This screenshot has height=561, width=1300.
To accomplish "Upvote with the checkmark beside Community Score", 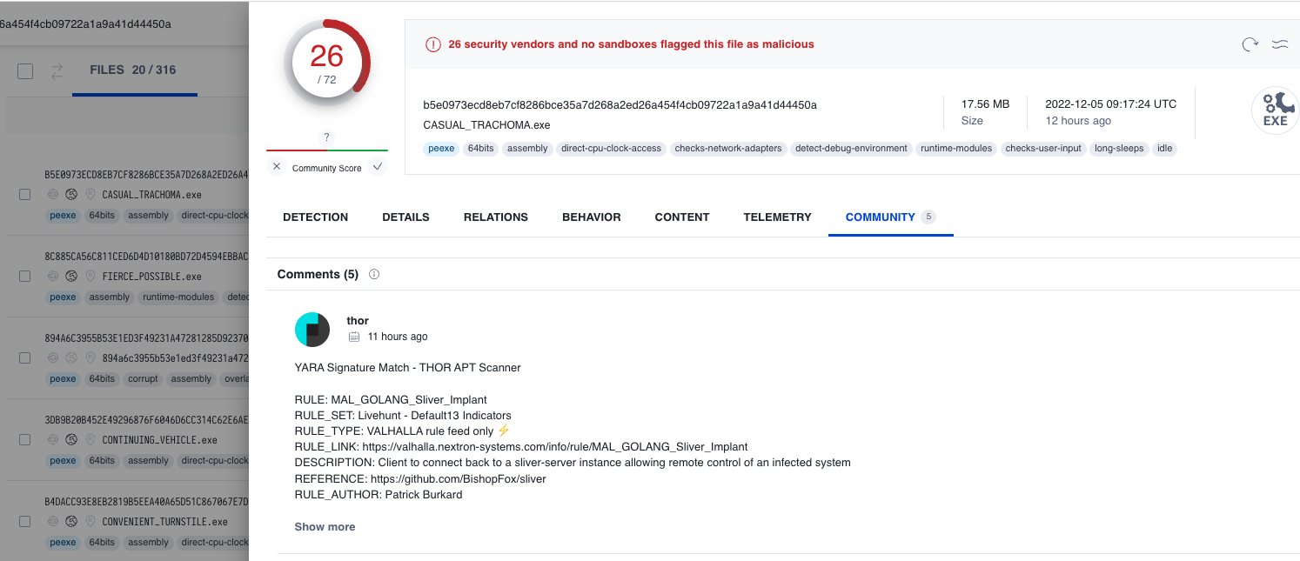I will click(377, 165).
